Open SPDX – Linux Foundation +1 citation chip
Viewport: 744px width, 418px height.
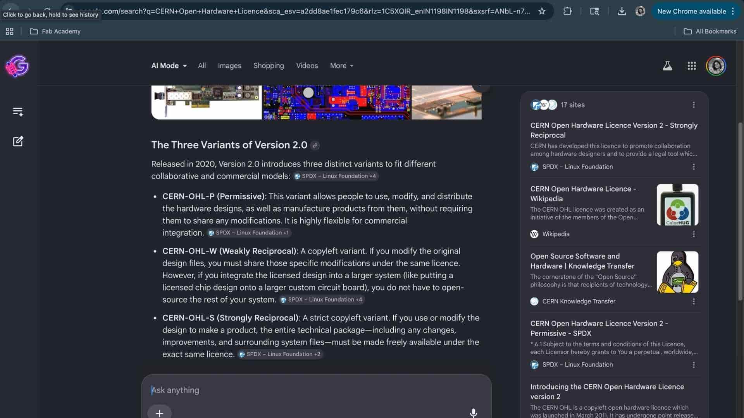[249, 233]
